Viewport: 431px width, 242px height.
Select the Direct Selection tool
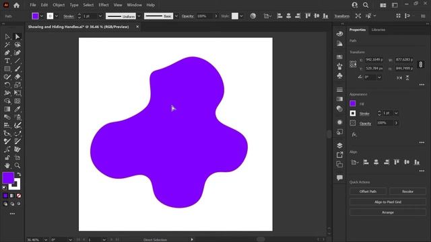pyautogui.click(x=18, y=36)
